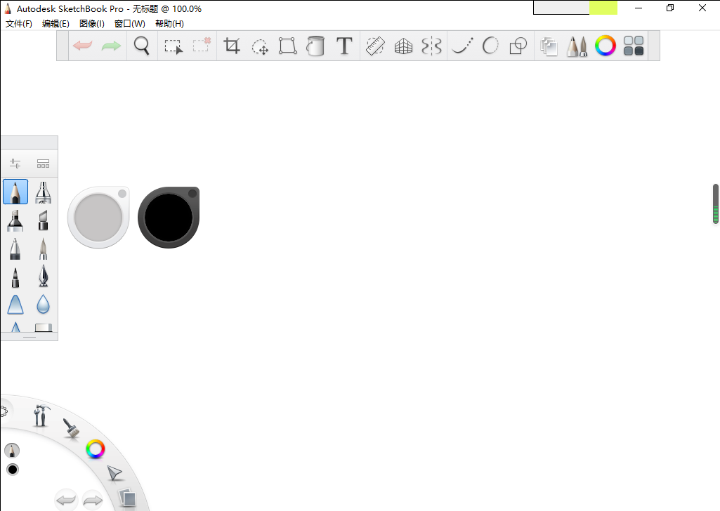Toggle the rectangular selection tool
Screen dimensions: 720x511
click(173, 46)
